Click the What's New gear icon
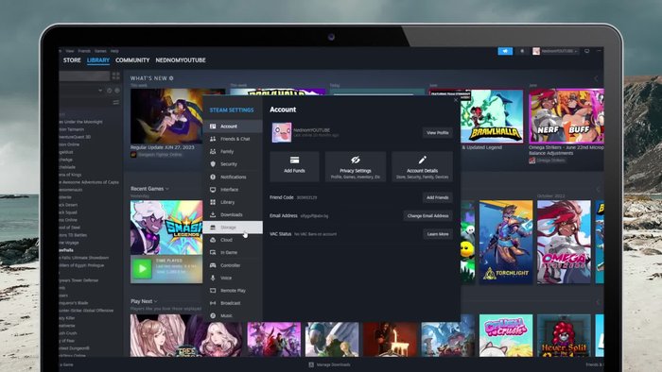Screen dimensions: 662x372 coord(171,78)
